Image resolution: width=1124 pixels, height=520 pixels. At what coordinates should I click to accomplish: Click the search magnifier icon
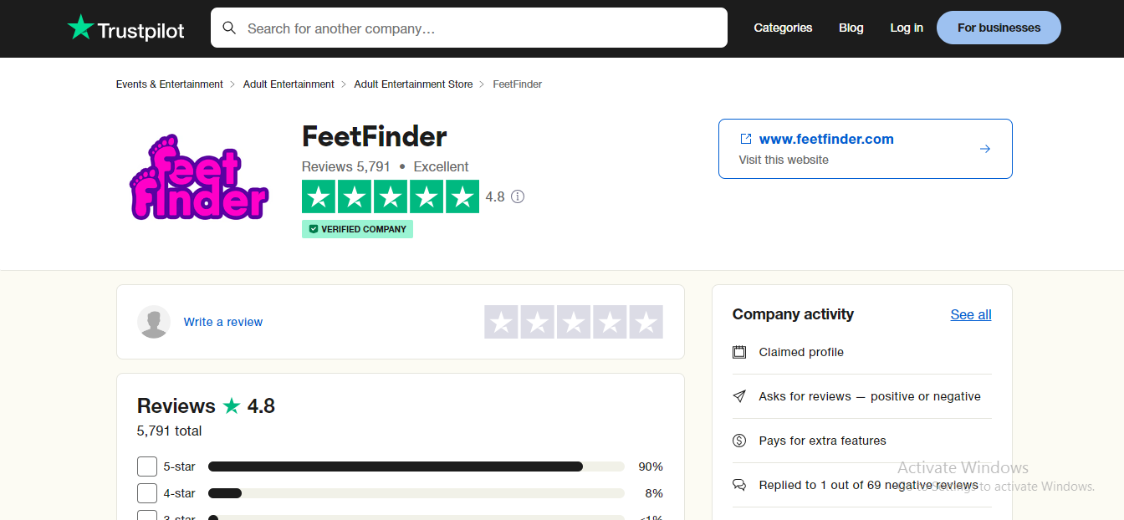coord(229,27)
